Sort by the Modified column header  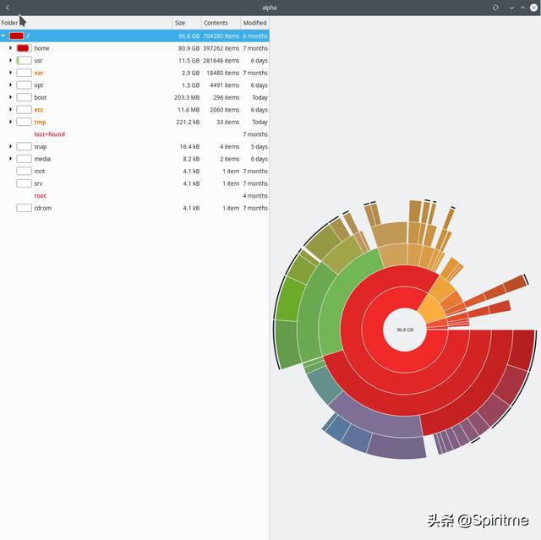(255, 23)
